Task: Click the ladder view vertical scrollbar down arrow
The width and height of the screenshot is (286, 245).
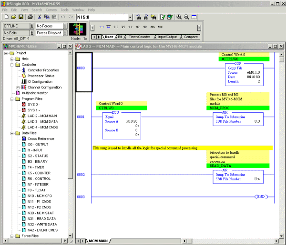Action: 281,236
